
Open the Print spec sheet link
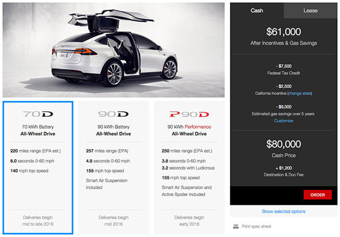click(256, 227)
